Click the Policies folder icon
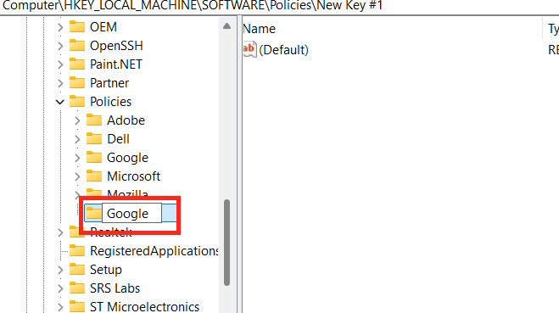This screenshot has height=313, width=559. 77,101
